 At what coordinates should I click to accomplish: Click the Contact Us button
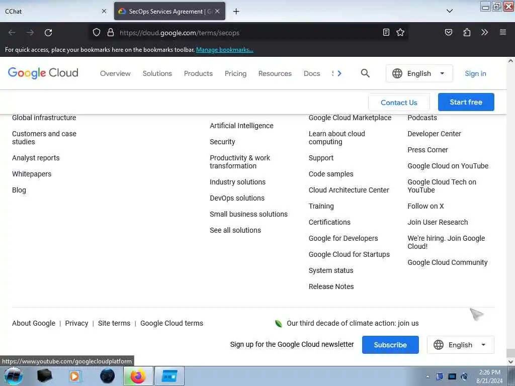399,103
